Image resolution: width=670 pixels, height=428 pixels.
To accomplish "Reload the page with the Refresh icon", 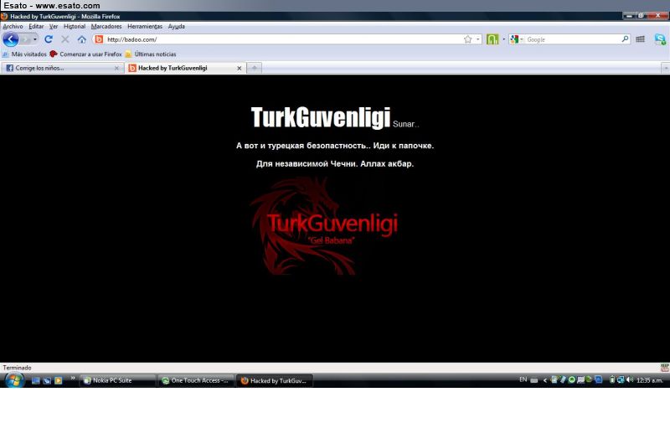I will (49, 39).
